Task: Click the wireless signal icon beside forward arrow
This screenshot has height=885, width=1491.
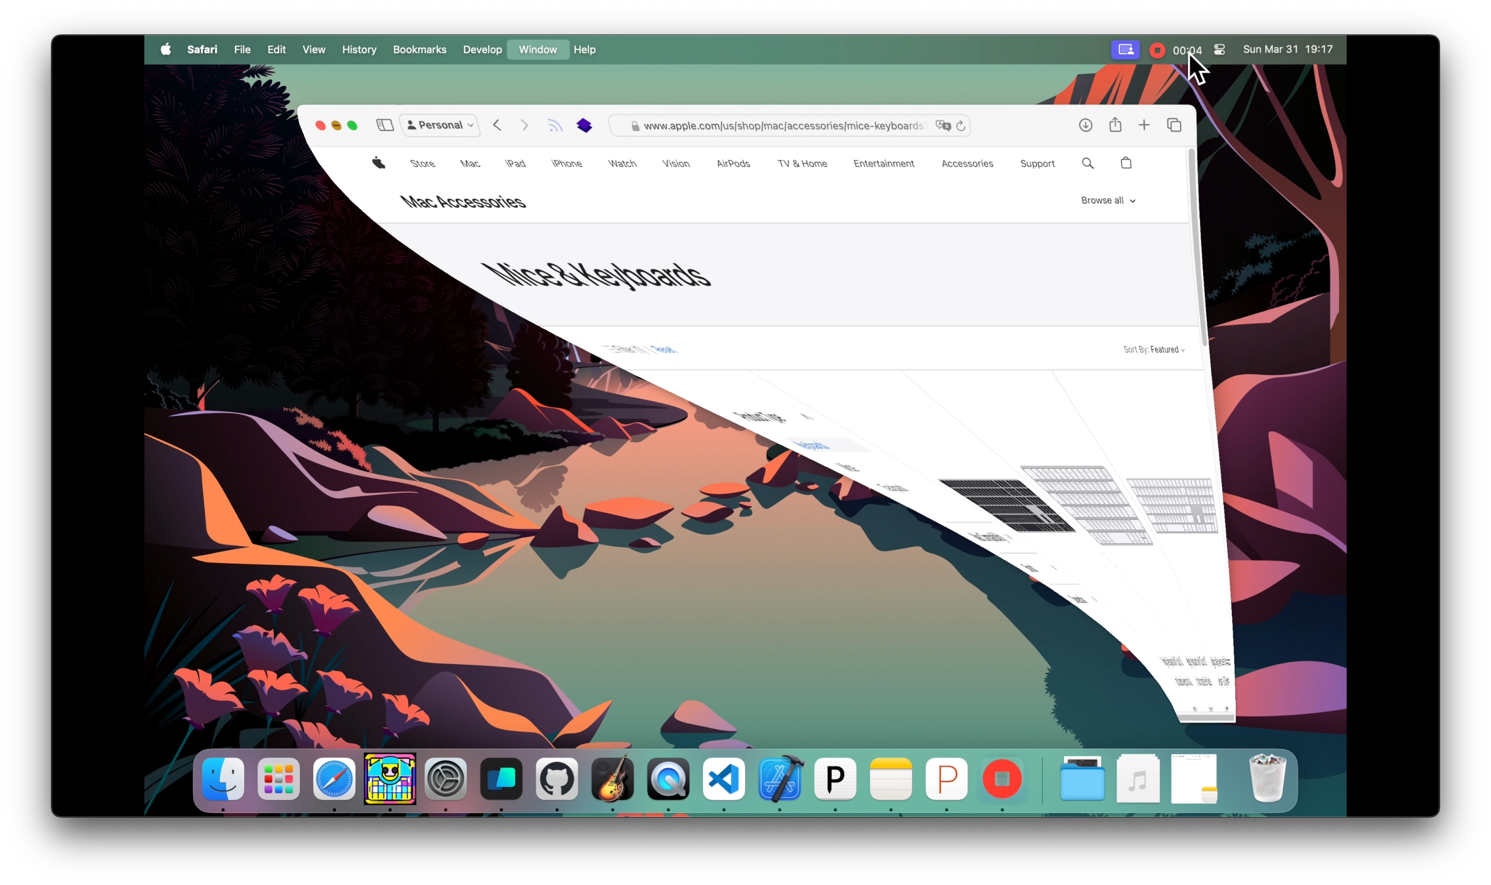Action: tap(555, 125)
